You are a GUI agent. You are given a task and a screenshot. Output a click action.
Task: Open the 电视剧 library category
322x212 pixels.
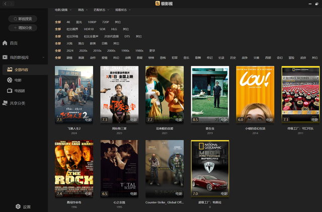point(20,91)
